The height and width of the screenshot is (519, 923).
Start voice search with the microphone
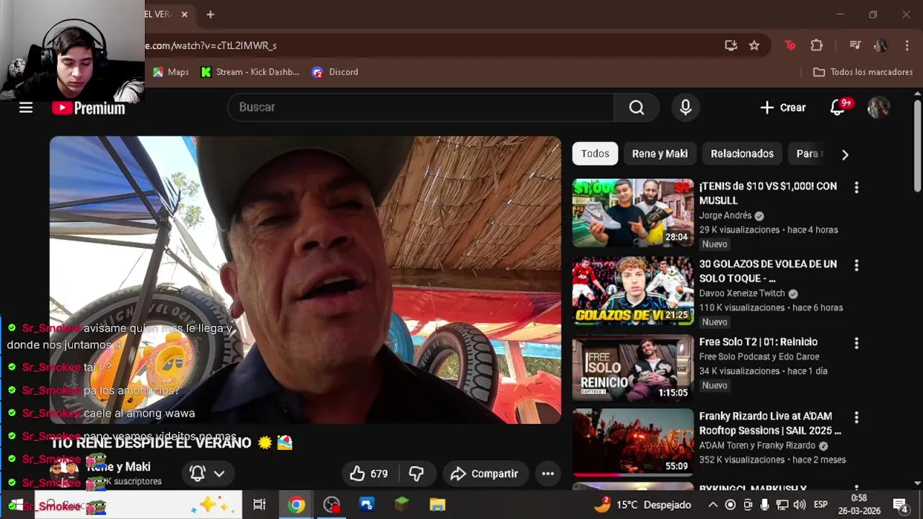pos(686,107)
